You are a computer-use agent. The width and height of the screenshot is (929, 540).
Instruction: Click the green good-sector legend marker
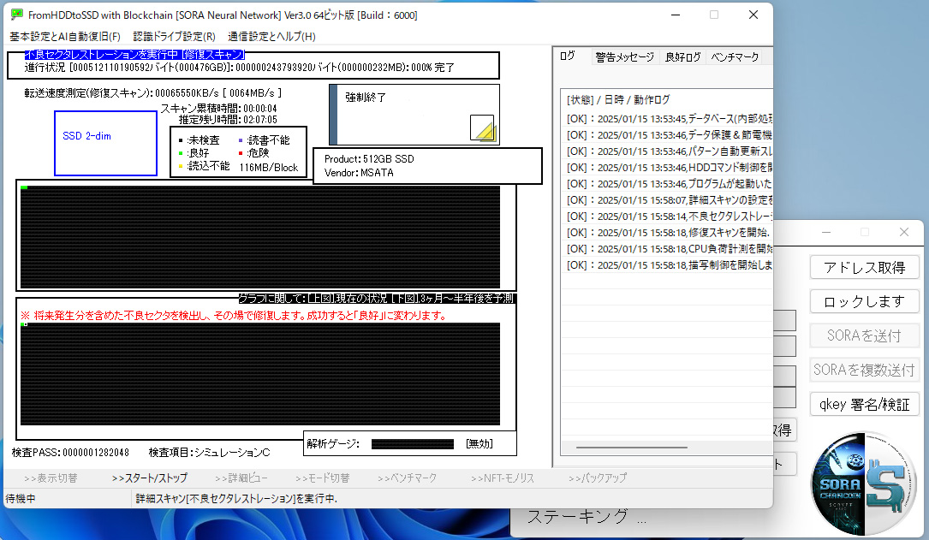click(x=181, y=153)
